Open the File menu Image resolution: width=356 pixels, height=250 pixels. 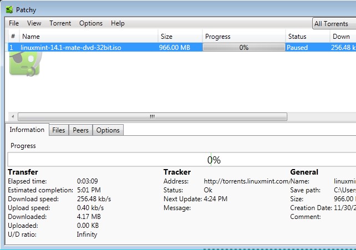tap(14, 23)
